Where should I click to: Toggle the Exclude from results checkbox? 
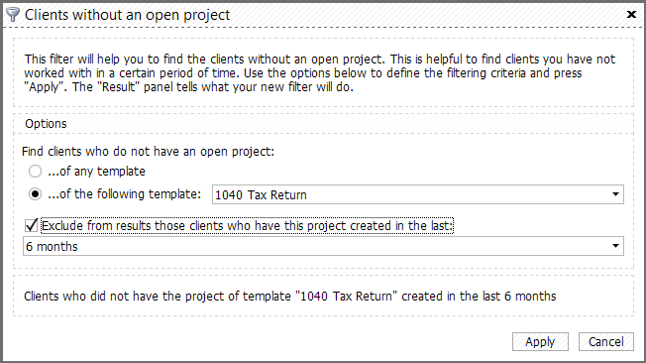(x=32, y=226)
